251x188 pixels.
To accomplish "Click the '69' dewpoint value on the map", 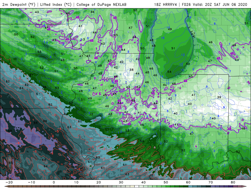I will point(10,131).
